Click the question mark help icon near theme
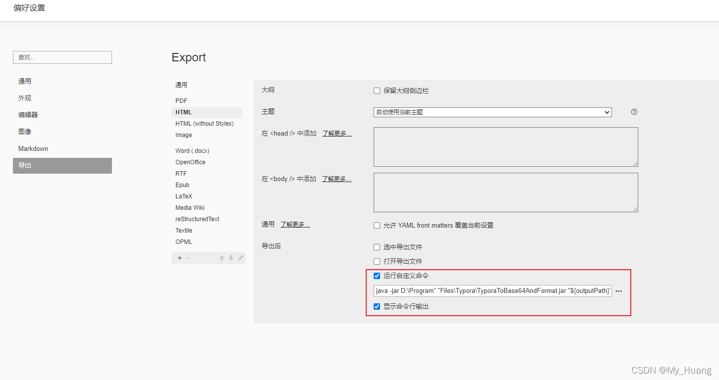 click(634, 112)
